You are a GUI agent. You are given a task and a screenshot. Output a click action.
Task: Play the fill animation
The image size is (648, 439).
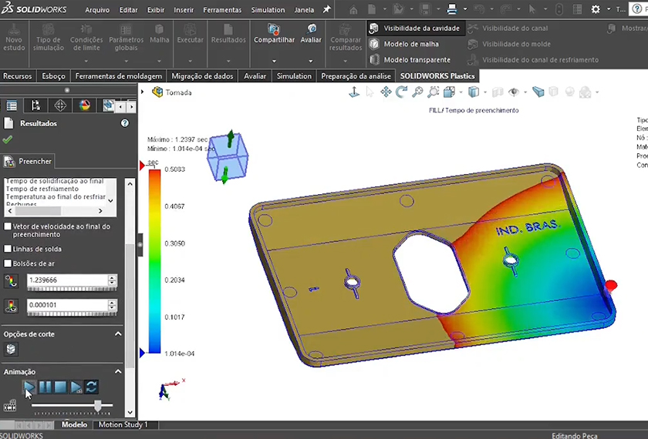coord(29,387)
